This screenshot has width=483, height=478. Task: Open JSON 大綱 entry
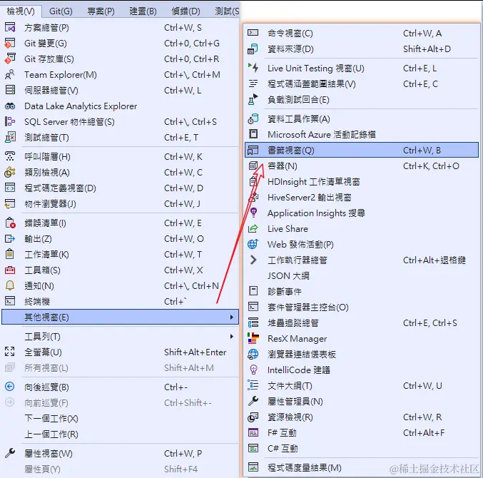(362, 275)
